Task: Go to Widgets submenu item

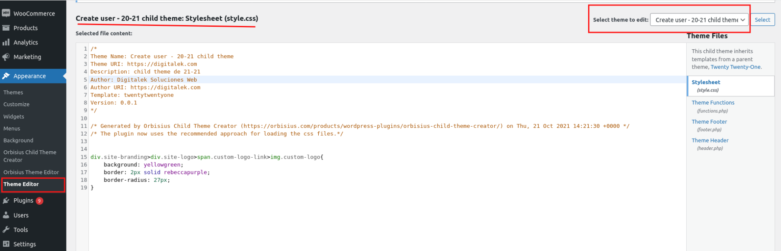Action: click(x=14, y=117)
